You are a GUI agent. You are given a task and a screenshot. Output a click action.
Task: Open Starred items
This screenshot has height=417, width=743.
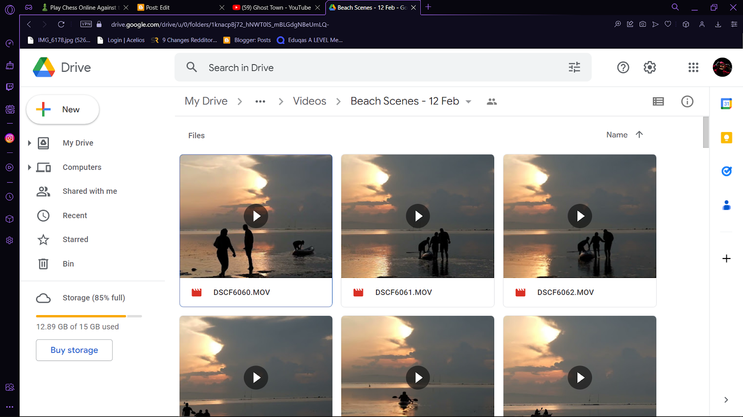(75, 240)
